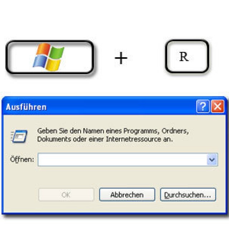This screenshot has height=229, width=229.
Task: Click the Ausführen title bar text
Action: click(26, 107)
